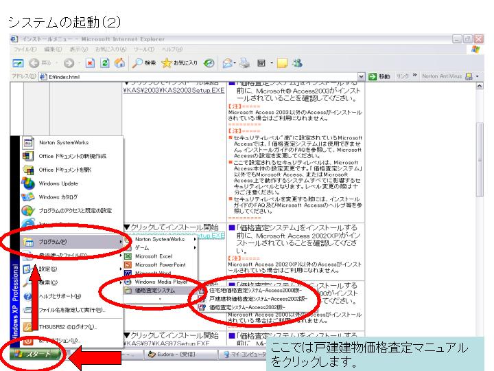494x371 pixels.
Task: Open ツール menu in IE
Action: point(144,49)
